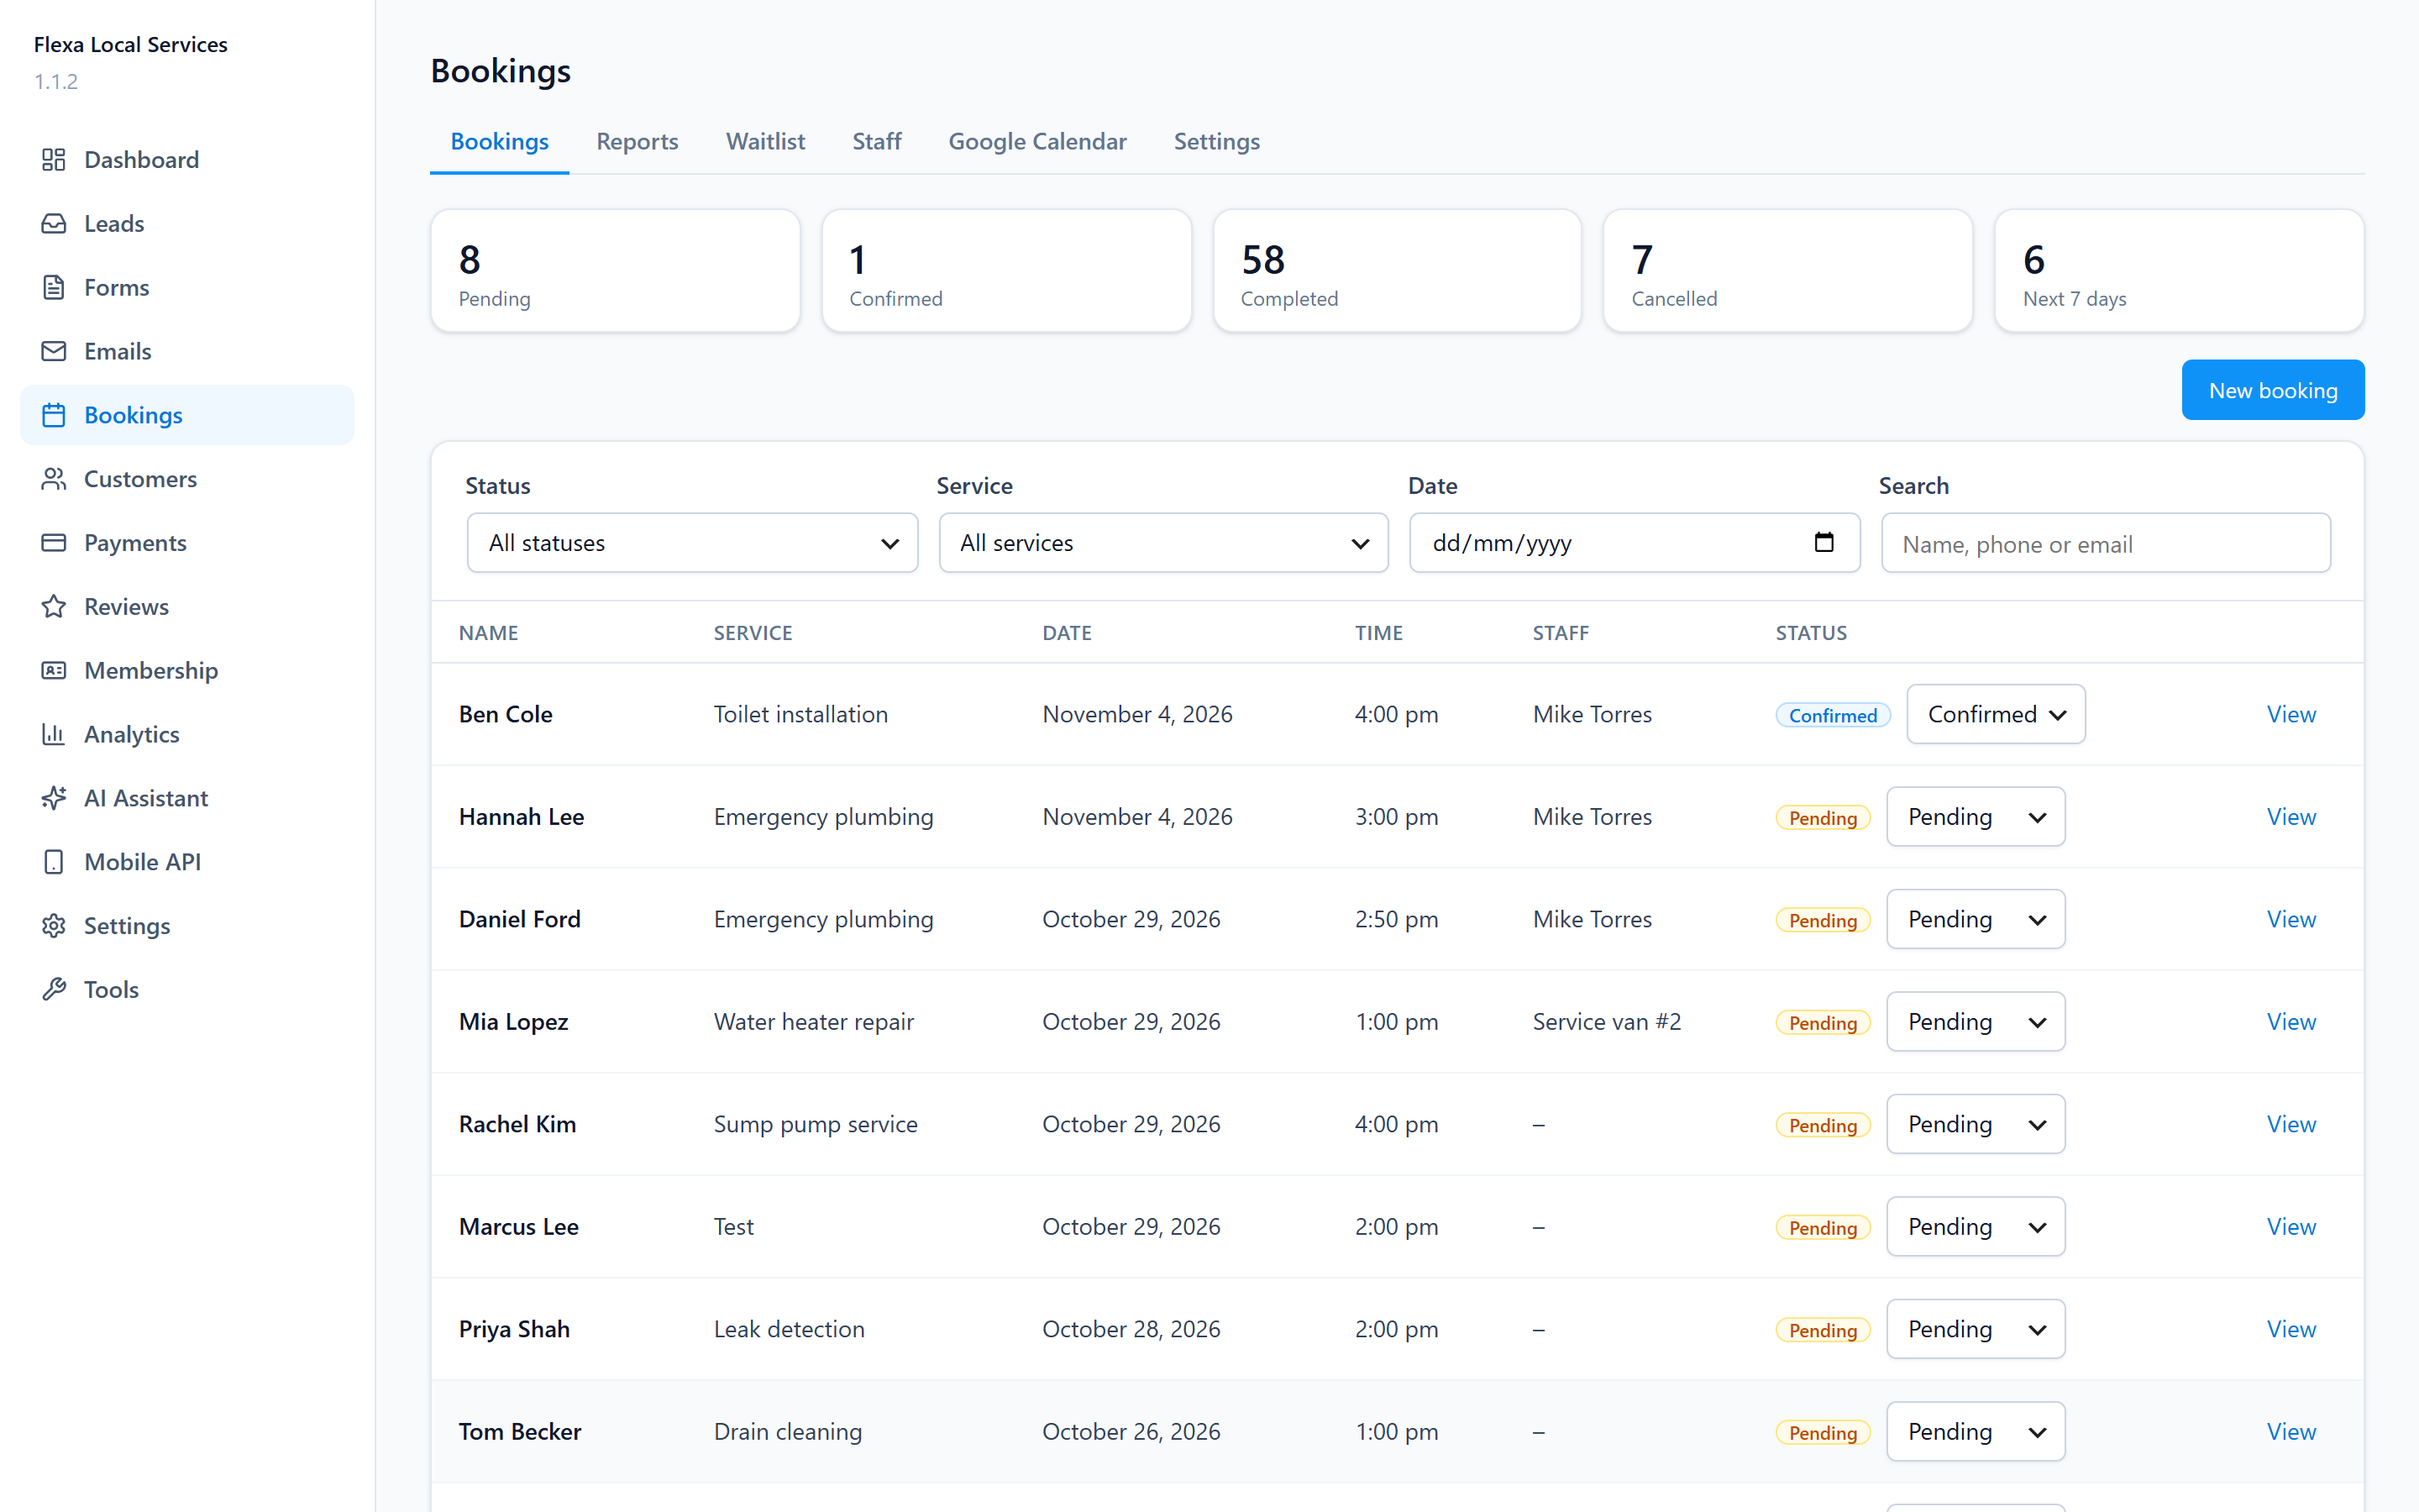This screenshot has width=2419, height=1512.
Task: Click the Forms document icon
Action: click(54, 288)
